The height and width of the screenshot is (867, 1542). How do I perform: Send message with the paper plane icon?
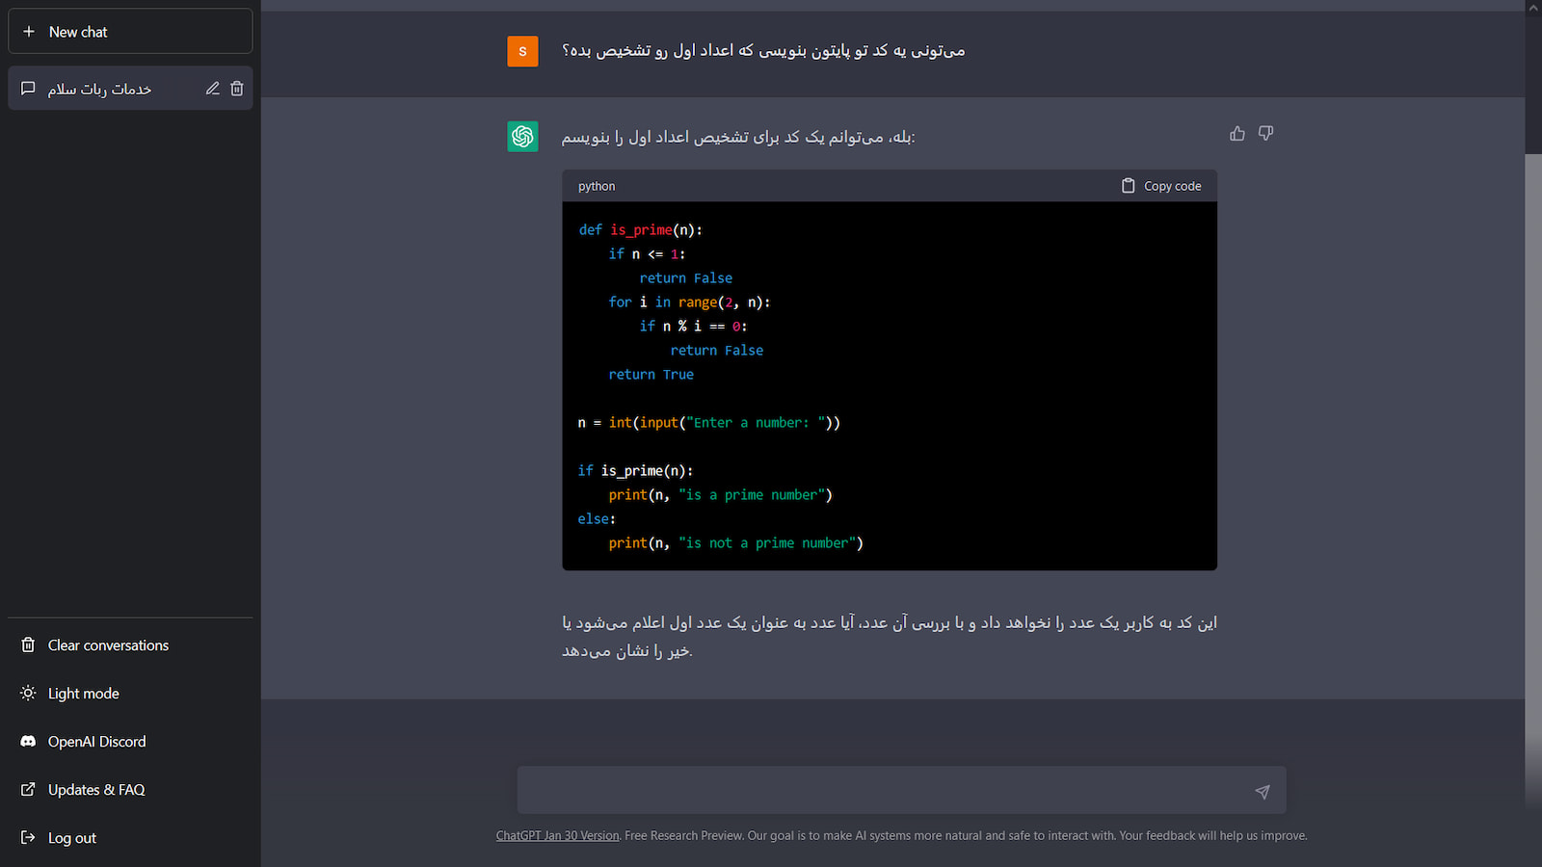1263,792
